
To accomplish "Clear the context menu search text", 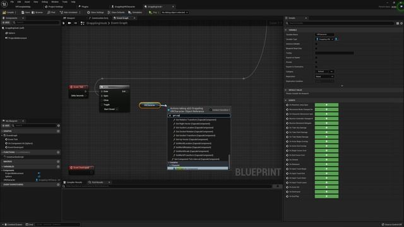I will point(170,115).
